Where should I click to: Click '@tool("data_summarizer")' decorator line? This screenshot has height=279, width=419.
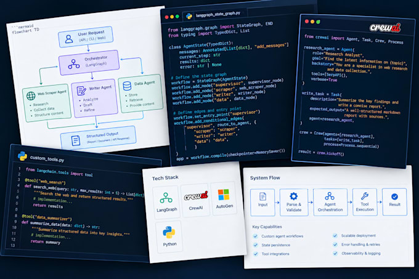point(47,217)
